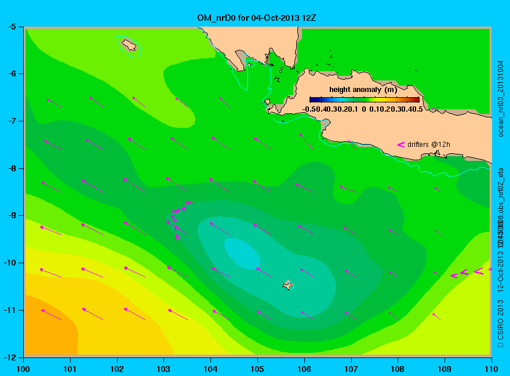This screenshot has width=510, height=376.
Task: Click the small island near 105.6E 10.5S
Action: click(287, 285)
